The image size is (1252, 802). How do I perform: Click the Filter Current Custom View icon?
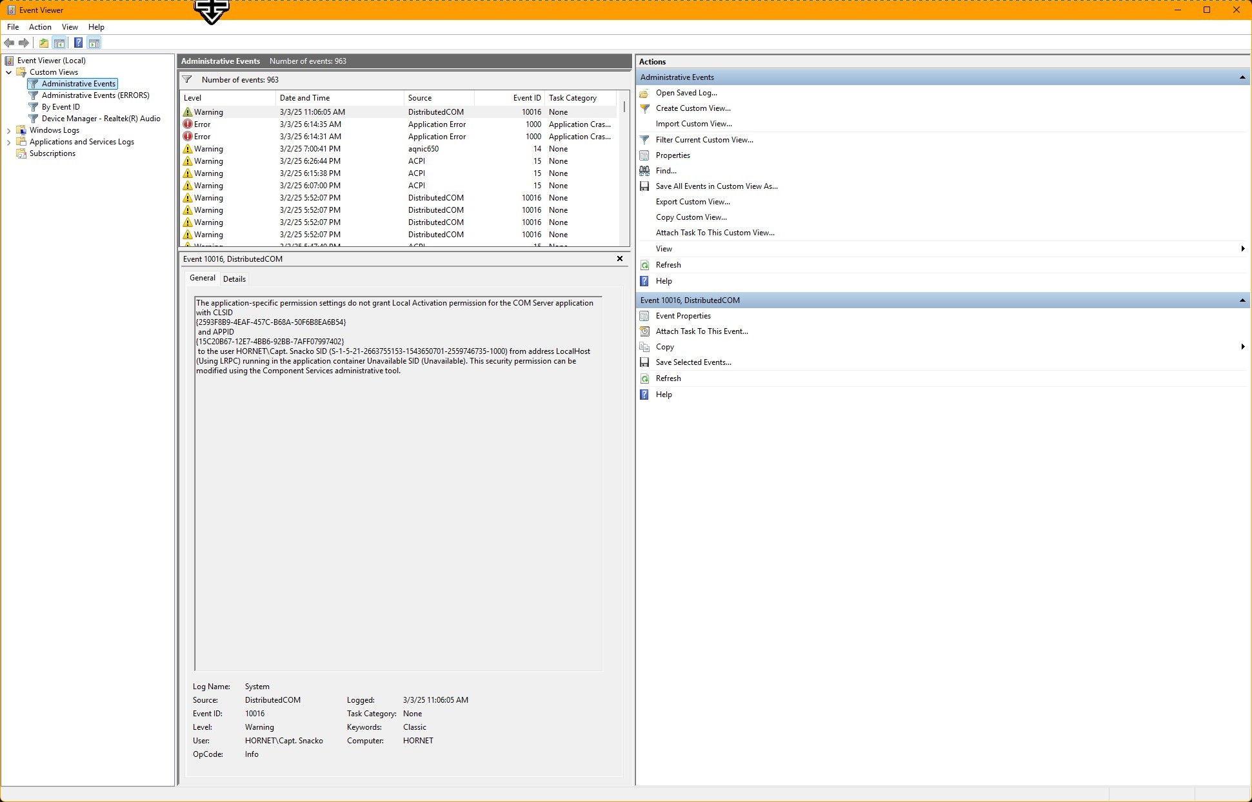pos(644,140)
